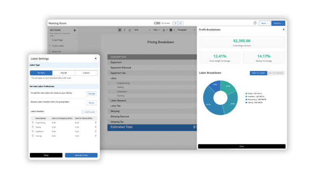Open the help question mark icon
Image resolution: width=312 pixels, height=169 pixels.
point(255,23)
